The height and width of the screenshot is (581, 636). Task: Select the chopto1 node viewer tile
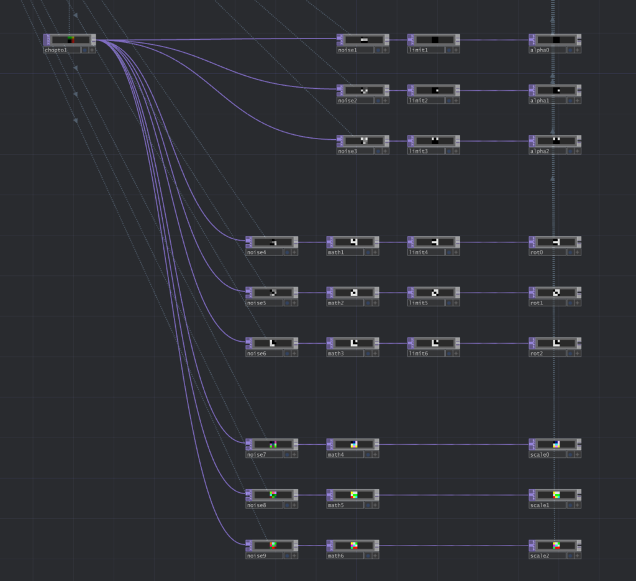coord(70,40)
